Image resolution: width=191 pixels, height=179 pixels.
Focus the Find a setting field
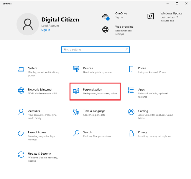point(95,50)
